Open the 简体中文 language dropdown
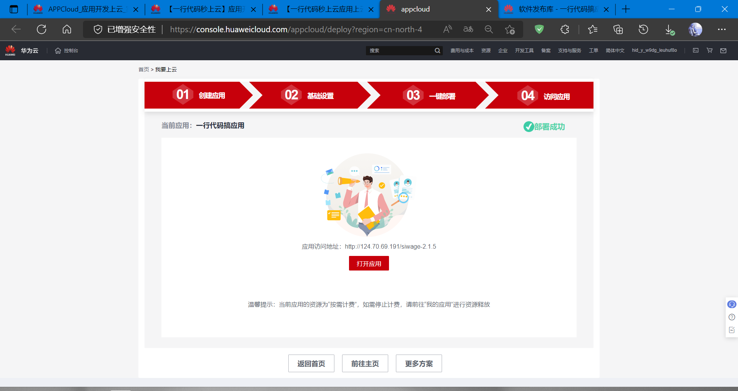738x391 pixels. 615,50
